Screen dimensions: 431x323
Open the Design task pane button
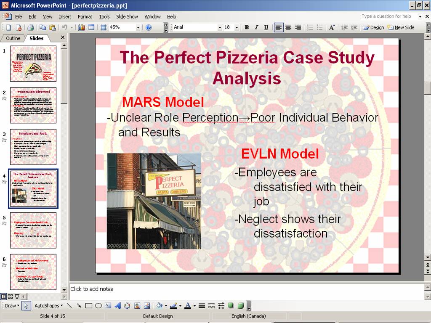[373, 27]
